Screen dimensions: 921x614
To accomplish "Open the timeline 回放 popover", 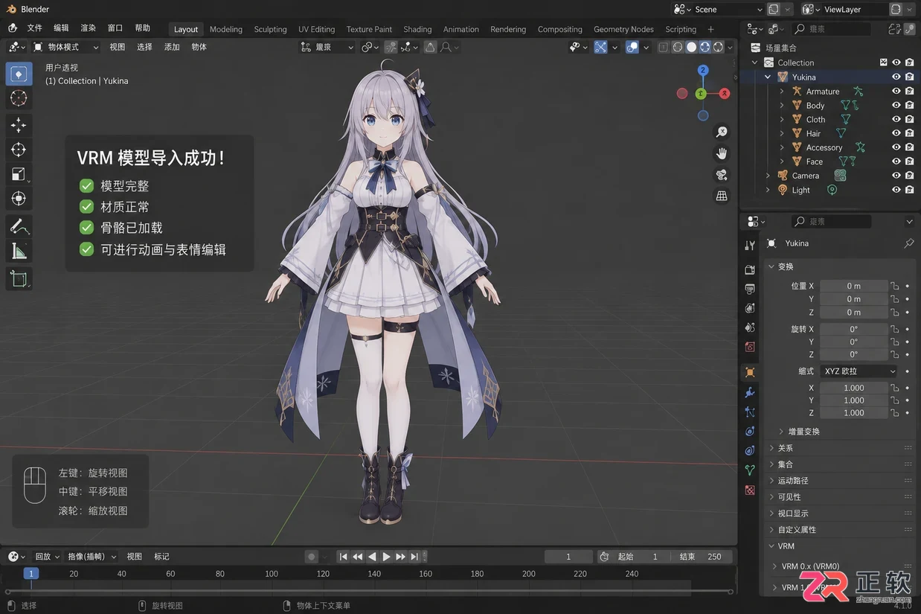I will coord(47,557).
